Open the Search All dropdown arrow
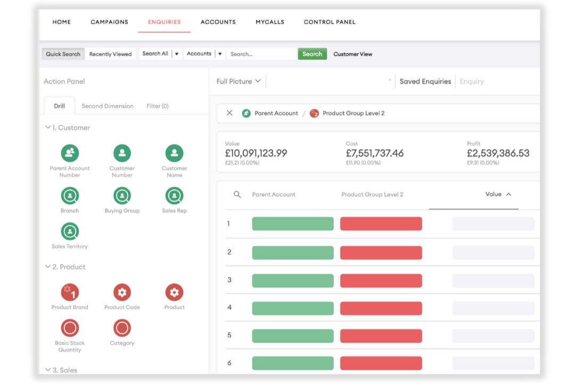Image resolution: width=575 pixels, height=383 pixels. [x=177, y=54]
